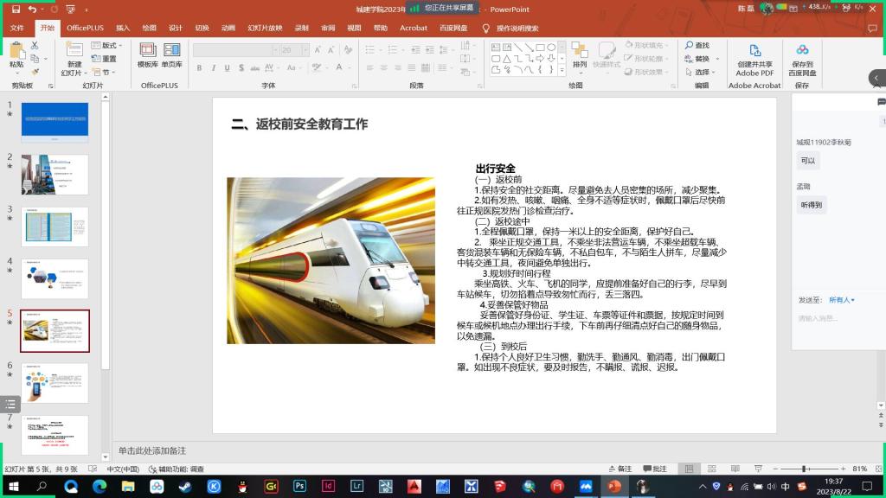Viewport: 886px width, 498px height.
Task: Open the 'Send to: Everyone' recipient dropdown
Action: click(841, 300)
